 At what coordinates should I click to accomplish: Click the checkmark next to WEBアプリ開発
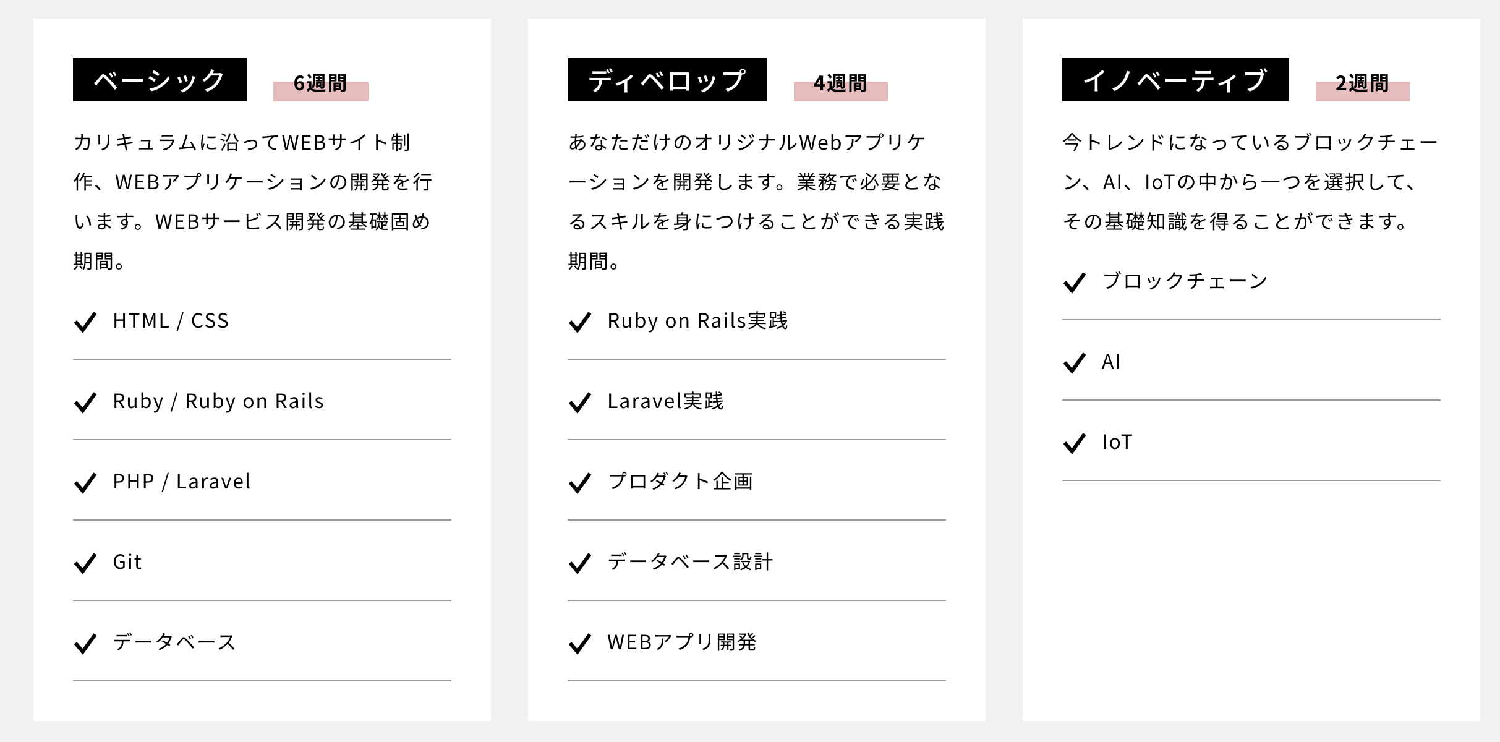(580, 644)
